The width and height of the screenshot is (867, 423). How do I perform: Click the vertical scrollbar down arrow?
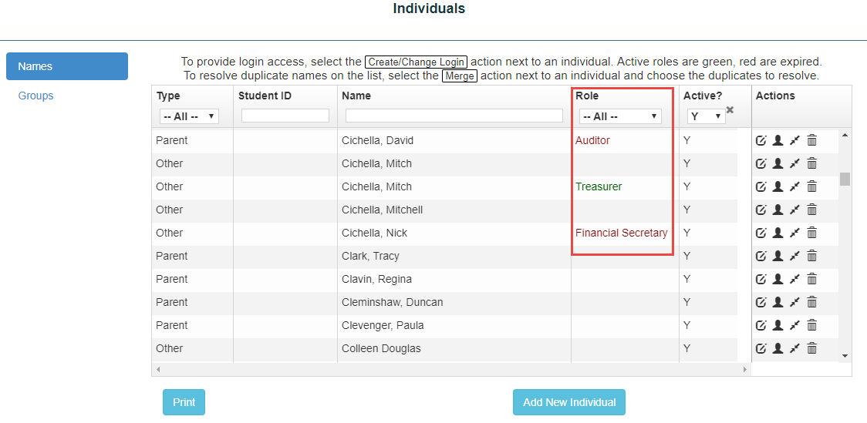coord(845,355)
